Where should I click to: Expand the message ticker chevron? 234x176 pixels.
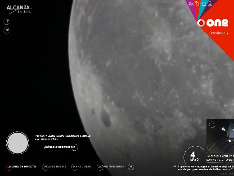175,167
